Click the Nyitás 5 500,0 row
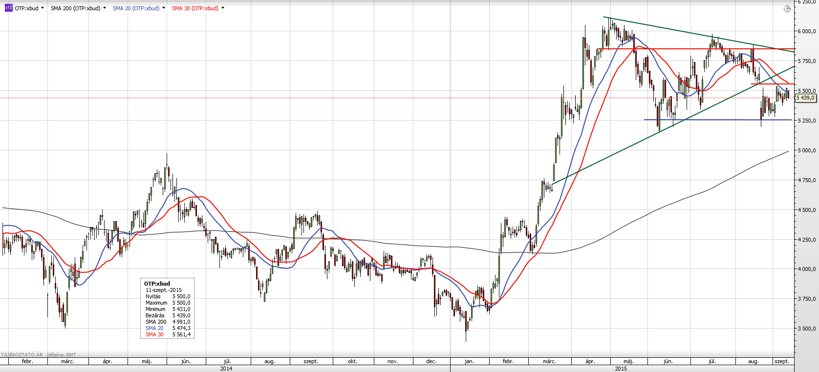 click(x=168, y=296)
